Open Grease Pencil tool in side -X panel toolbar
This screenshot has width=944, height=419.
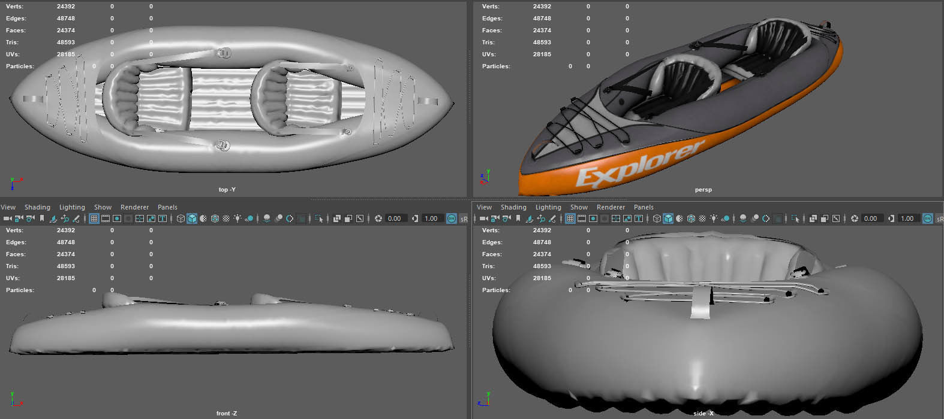pos(552,218)
